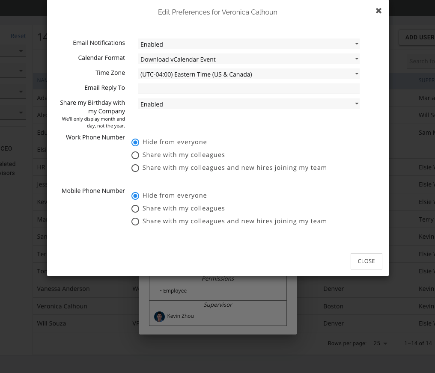Click the Will Souza table row
Viewport: 435px width, 373px height.
click(x=51, y=323)
